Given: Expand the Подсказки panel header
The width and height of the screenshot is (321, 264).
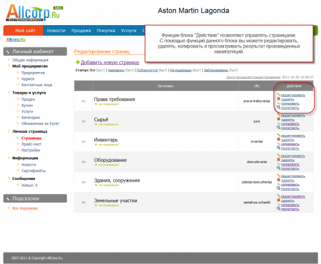Looking at the screenshot, I should (x=35, y=198).
